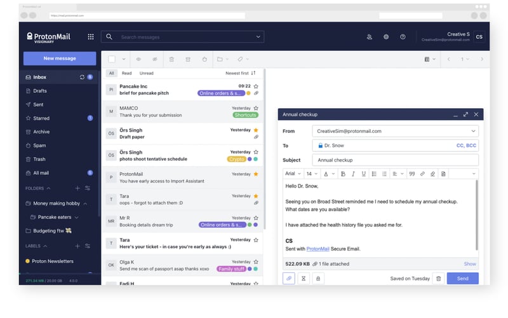The height and width of the screenshot is (318, 508).
Task: Open the settings gear in the header
Action: [386, 37]
